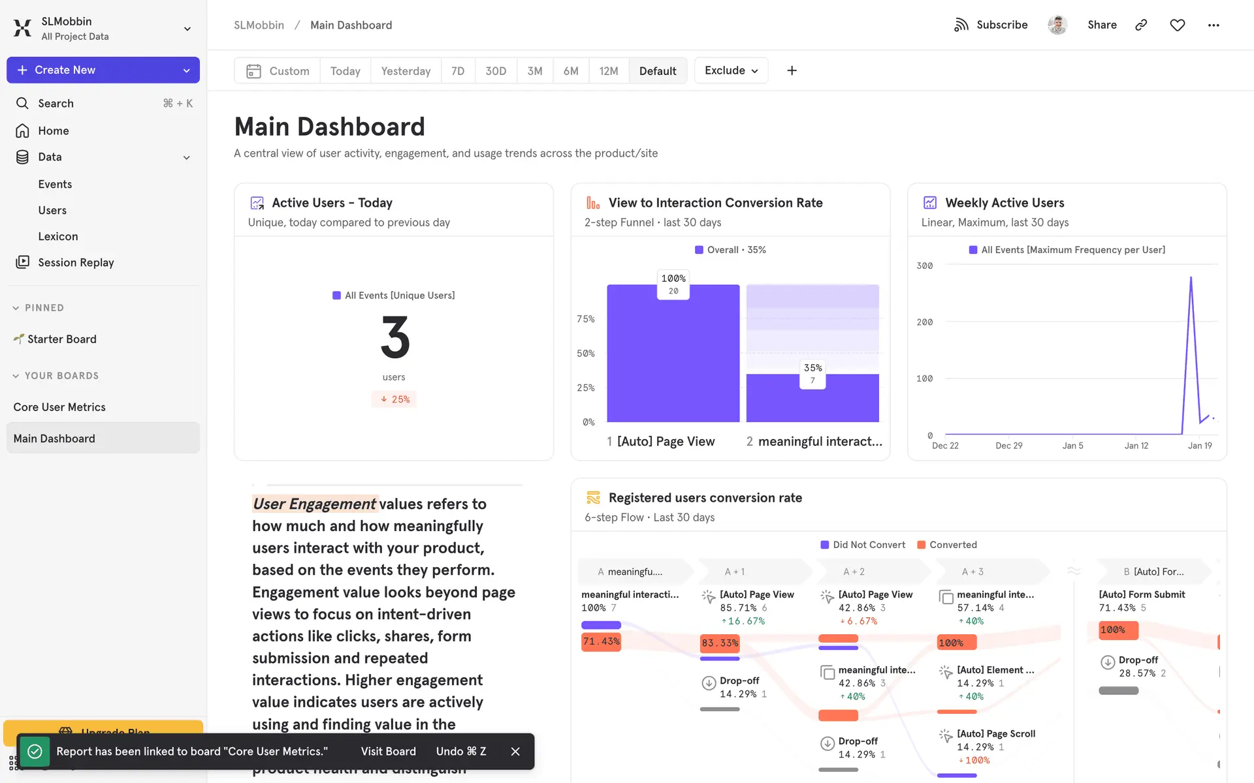Favorite the dashboard with the heart icon
Viewport: 1254px width, 783px height.
point(1177,25)
